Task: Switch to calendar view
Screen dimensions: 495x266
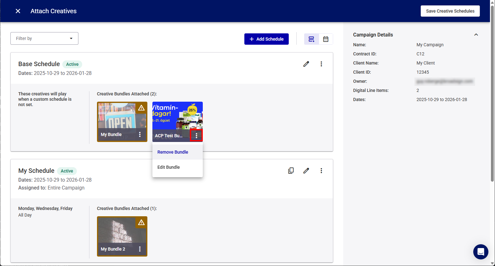Action: [x=326, y=39]
